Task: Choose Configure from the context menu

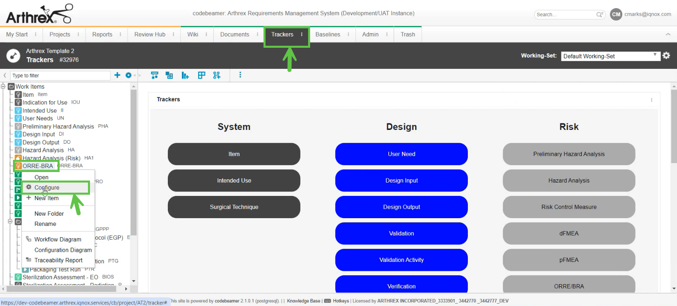Action: click(47, 187)
